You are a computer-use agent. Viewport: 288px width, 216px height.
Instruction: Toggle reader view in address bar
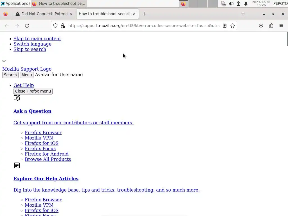tap(225, 26)
